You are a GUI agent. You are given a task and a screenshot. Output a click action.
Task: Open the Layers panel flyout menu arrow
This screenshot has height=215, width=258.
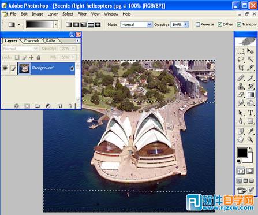[77, 40]
